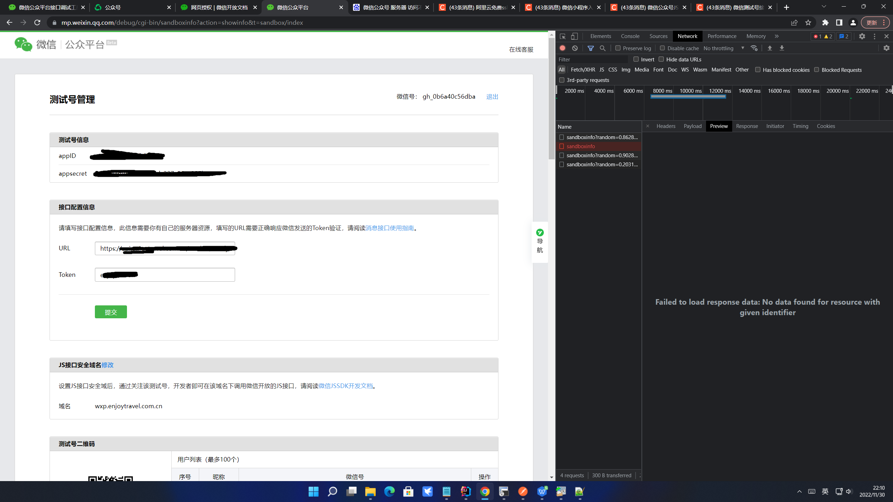Click 退出 logout link
The height and width of the screenshot is (502, 893).
pos(492,97)
